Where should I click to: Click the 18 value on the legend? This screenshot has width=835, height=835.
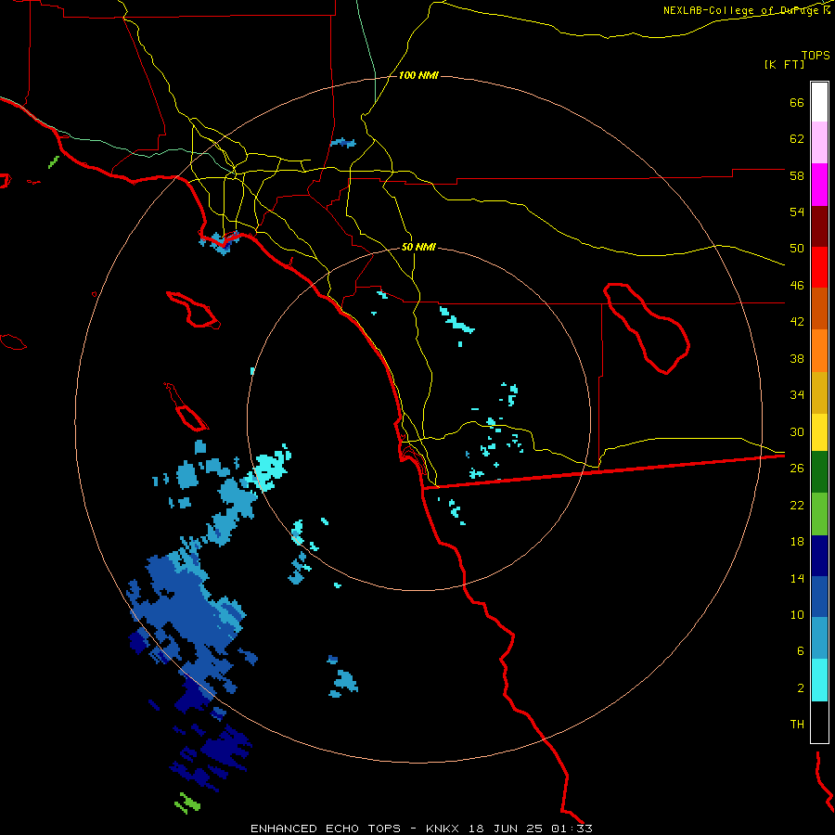coord(797,542)
